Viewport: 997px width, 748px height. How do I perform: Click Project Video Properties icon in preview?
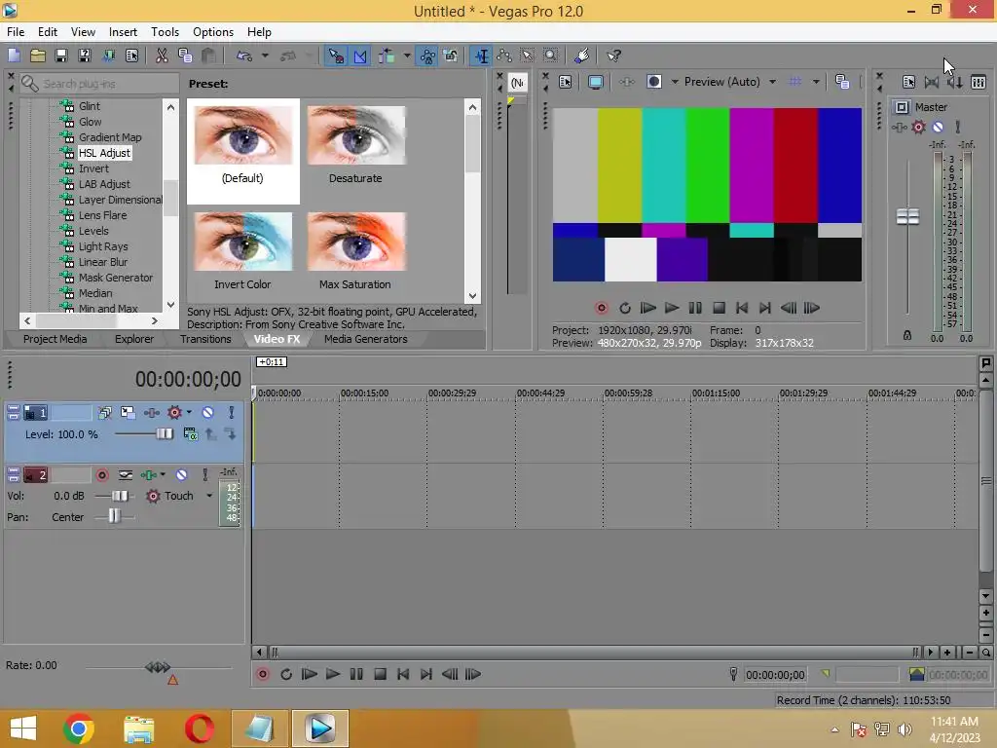pyautogui.click(x=566, y=82)
